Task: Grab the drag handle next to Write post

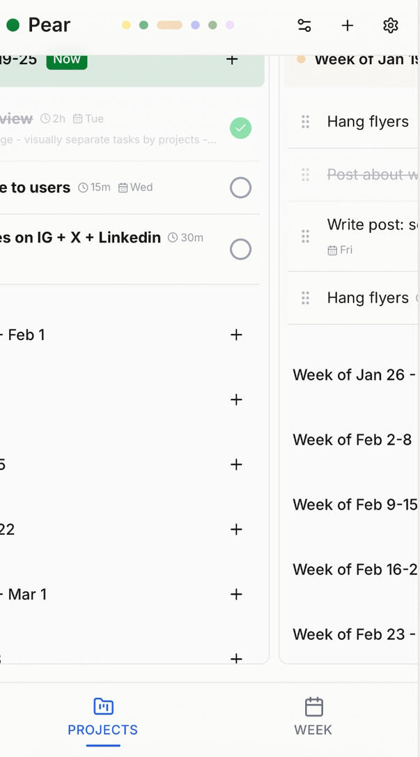Action: coord(305,236)
